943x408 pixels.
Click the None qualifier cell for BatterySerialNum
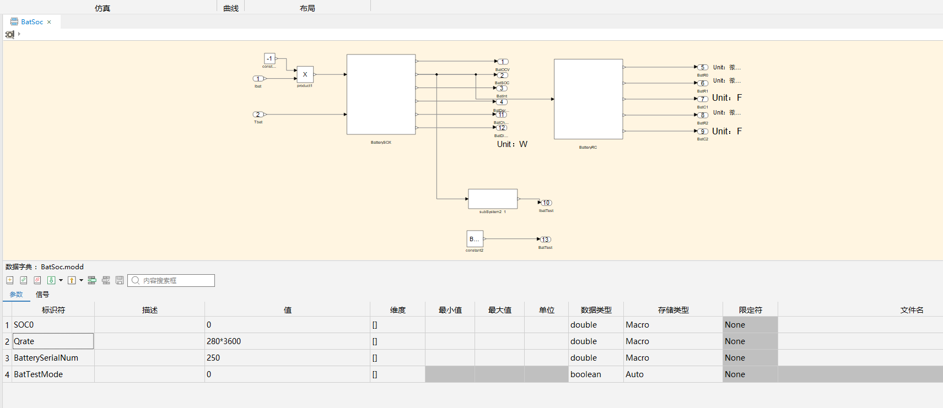pos(751,358)
